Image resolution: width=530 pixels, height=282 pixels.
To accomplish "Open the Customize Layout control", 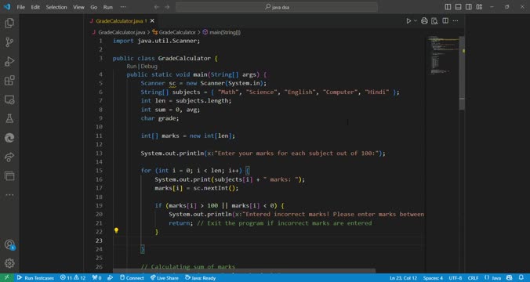I will [x=479, y=7].
